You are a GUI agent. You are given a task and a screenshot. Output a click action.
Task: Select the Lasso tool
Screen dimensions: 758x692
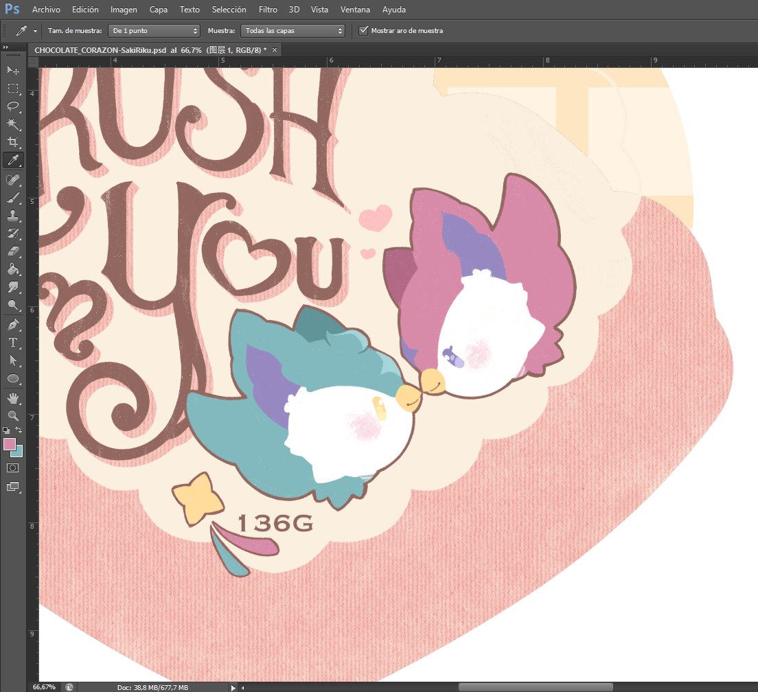pos(13,106)
